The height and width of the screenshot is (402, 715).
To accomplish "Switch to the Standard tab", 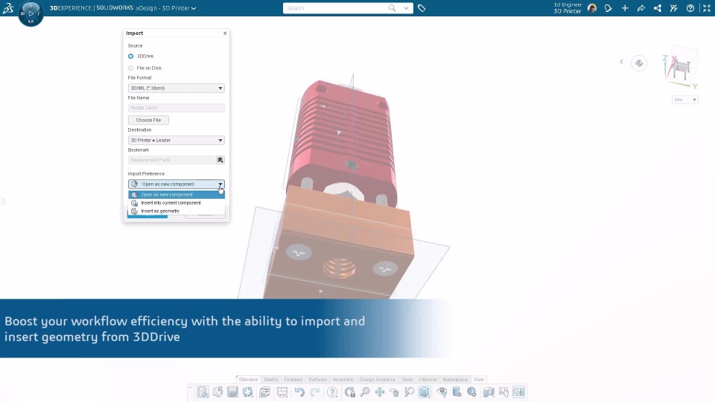I will [x=248, y=379].
